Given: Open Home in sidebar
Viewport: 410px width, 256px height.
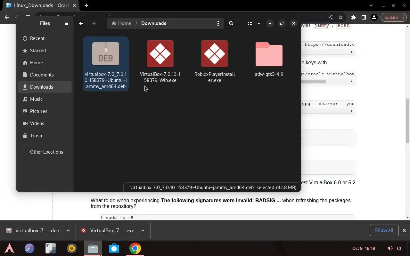Looking at the screenshot, I should 45,63.
